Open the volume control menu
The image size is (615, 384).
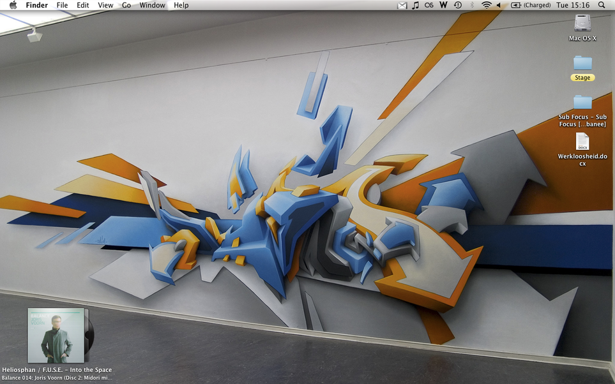(x=499, y=5)
